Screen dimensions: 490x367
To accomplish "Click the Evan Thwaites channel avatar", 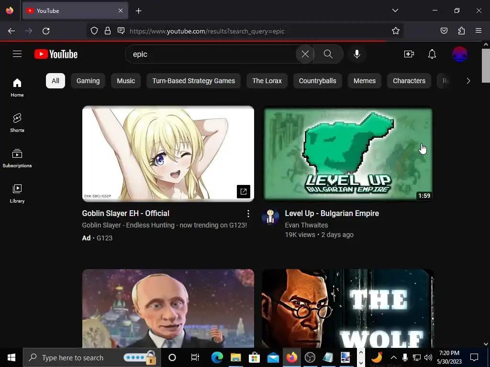I will click(270, 216).
